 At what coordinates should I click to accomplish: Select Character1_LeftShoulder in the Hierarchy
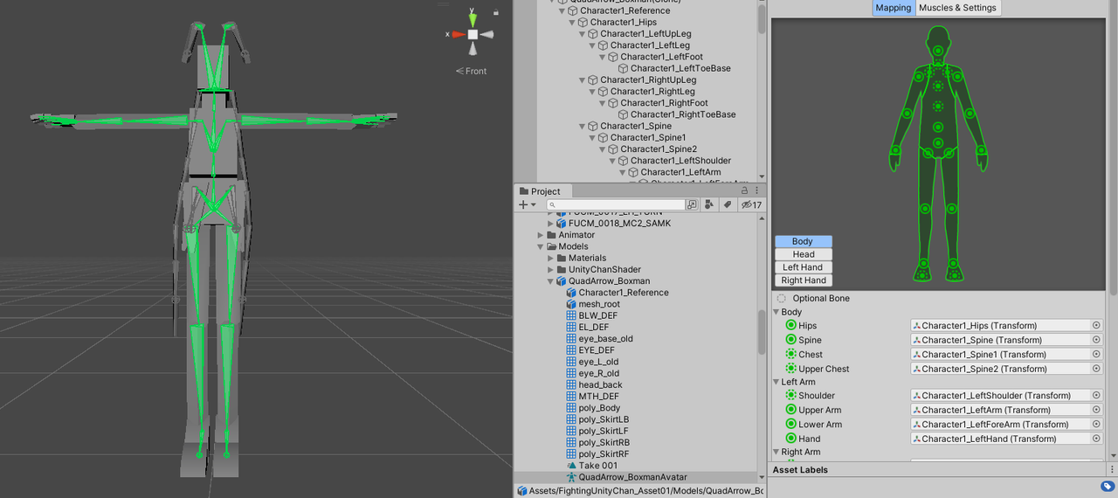[680, 161]
